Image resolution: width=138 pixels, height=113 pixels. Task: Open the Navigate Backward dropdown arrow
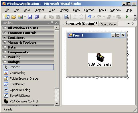tap(114, 17)
